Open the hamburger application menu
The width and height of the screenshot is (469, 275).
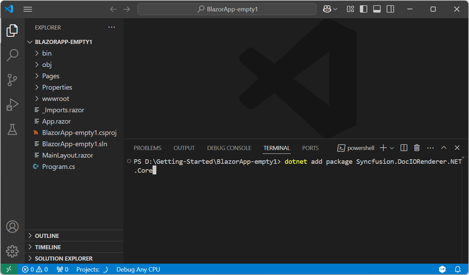pyautogui.click(x=28, y=9)
